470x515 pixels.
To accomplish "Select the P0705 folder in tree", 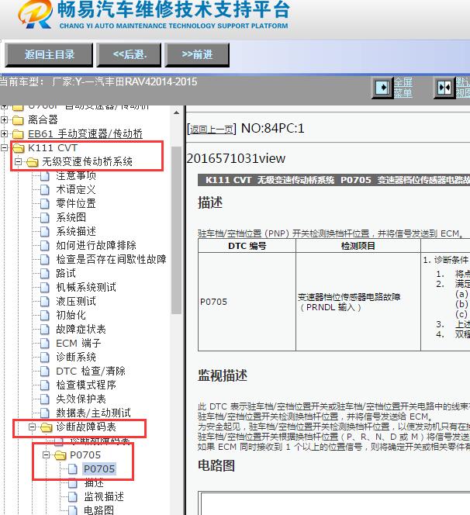I will (85, 455).
